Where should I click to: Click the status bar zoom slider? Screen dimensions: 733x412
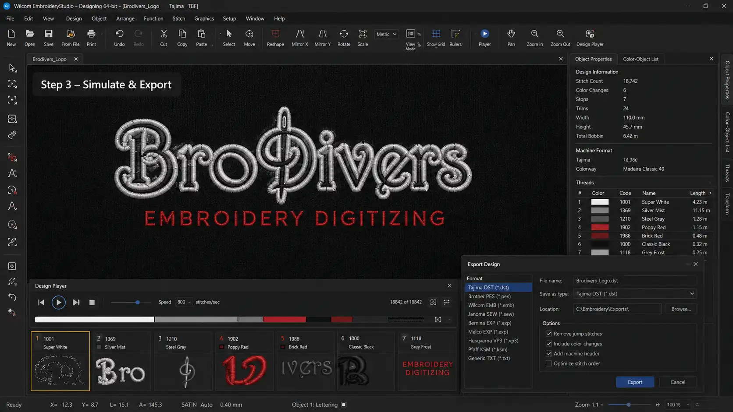click(x=628, y=405)
